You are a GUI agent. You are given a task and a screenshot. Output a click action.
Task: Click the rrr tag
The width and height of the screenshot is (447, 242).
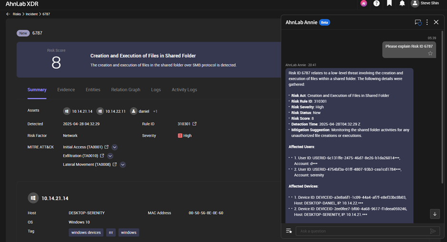[111, 233]
